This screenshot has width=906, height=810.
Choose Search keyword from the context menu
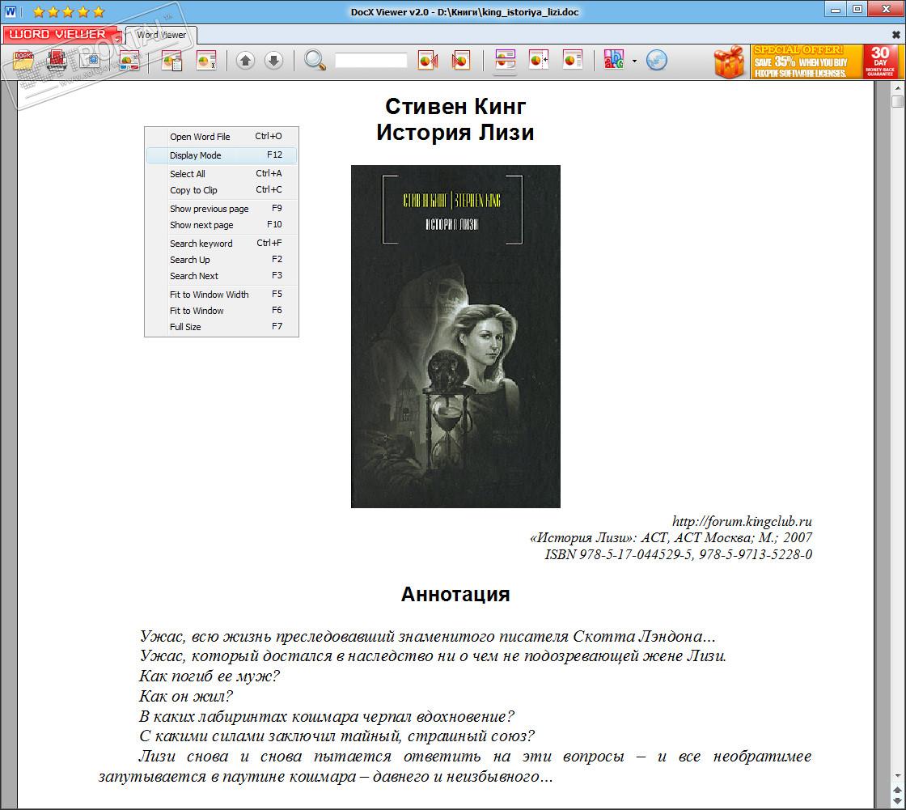tap(222, 243)
